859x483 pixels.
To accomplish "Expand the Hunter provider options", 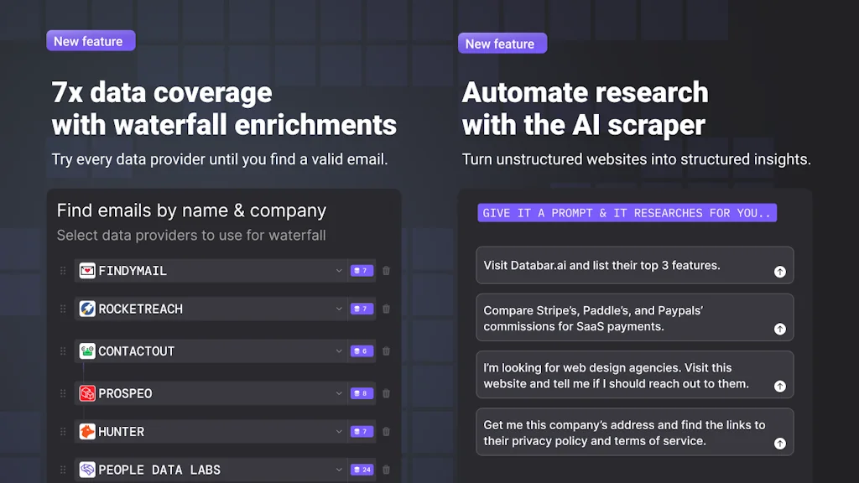I will 339,432.
